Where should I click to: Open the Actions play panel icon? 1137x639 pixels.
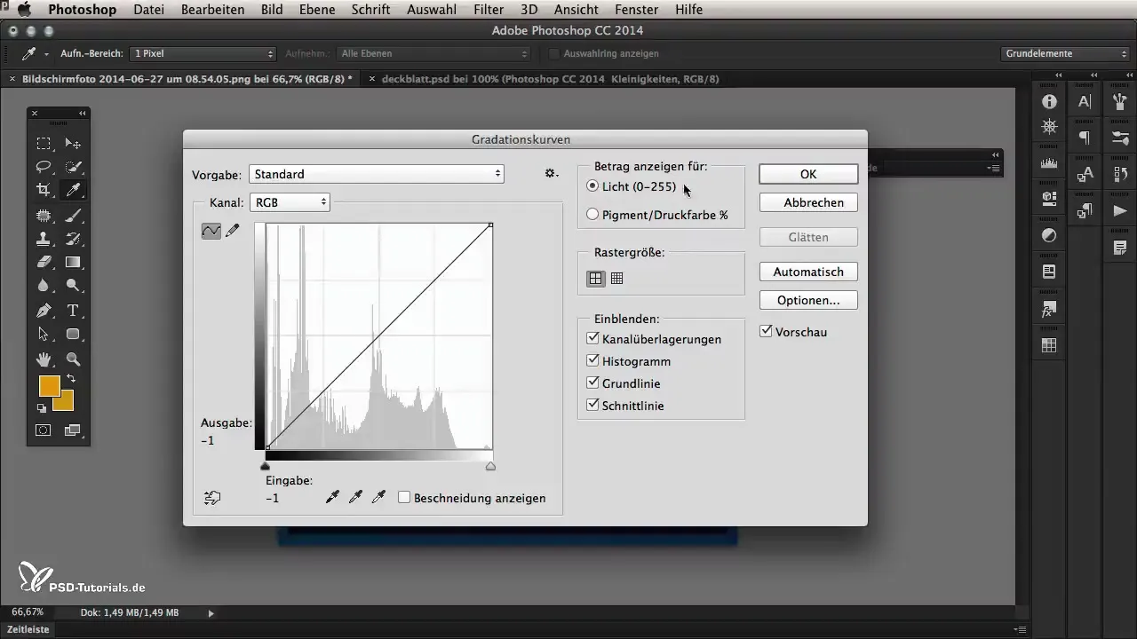(x=1120, y=210)
